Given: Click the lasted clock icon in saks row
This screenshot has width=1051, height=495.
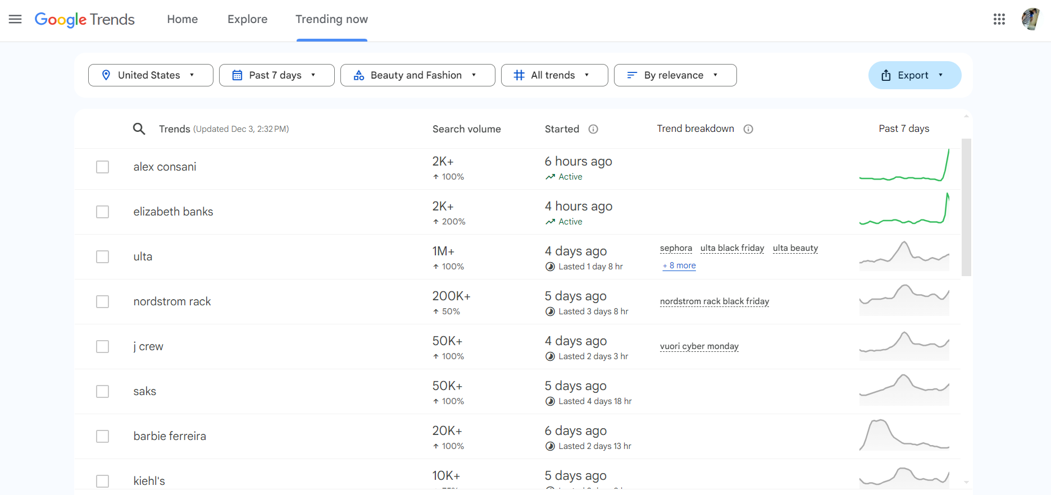Looking at the screenshot, I should coord(550,401).
